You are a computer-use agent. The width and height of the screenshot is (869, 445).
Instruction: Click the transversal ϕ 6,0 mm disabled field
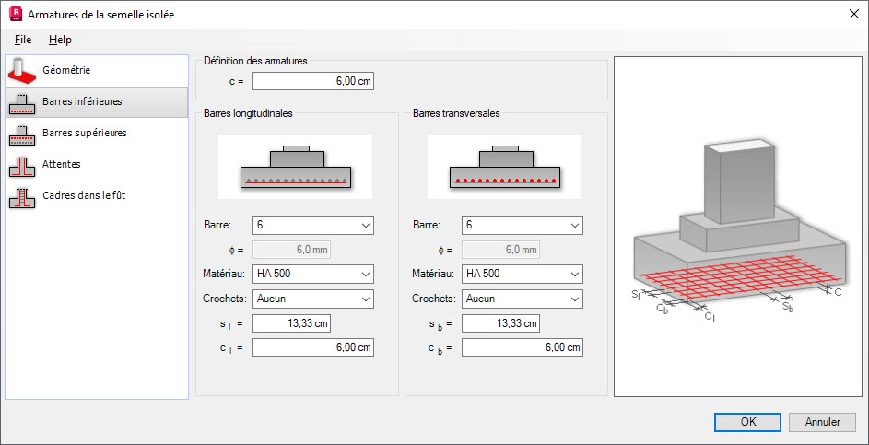500,250
